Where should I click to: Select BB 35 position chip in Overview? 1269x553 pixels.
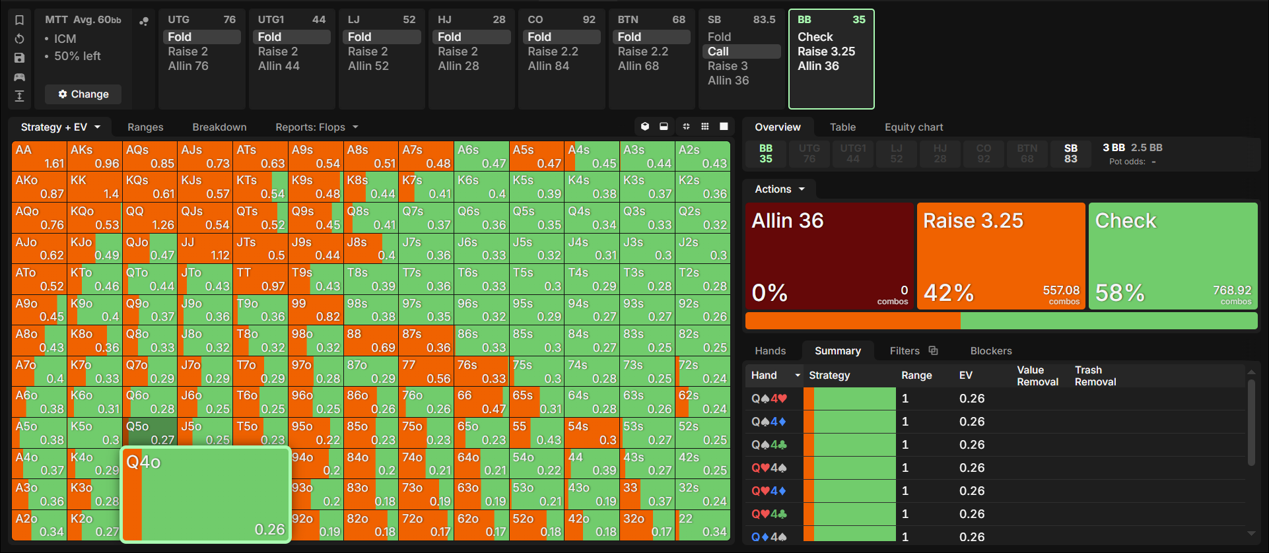click(766, 154)
